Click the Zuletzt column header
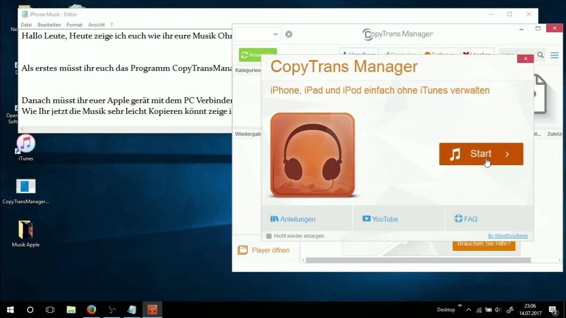 [x=555, y=134]
